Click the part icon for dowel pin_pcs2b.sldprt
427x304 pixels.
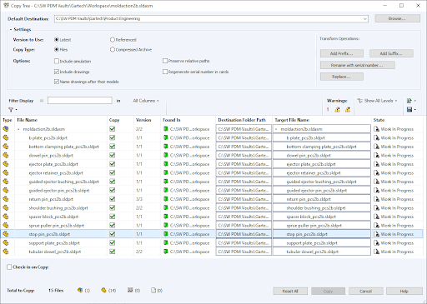tap(6, 155)
